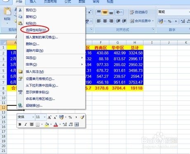190x154 pixels.
Task: Open Borders dropdown arrow in mini toolbar
Action: [42, 124]
